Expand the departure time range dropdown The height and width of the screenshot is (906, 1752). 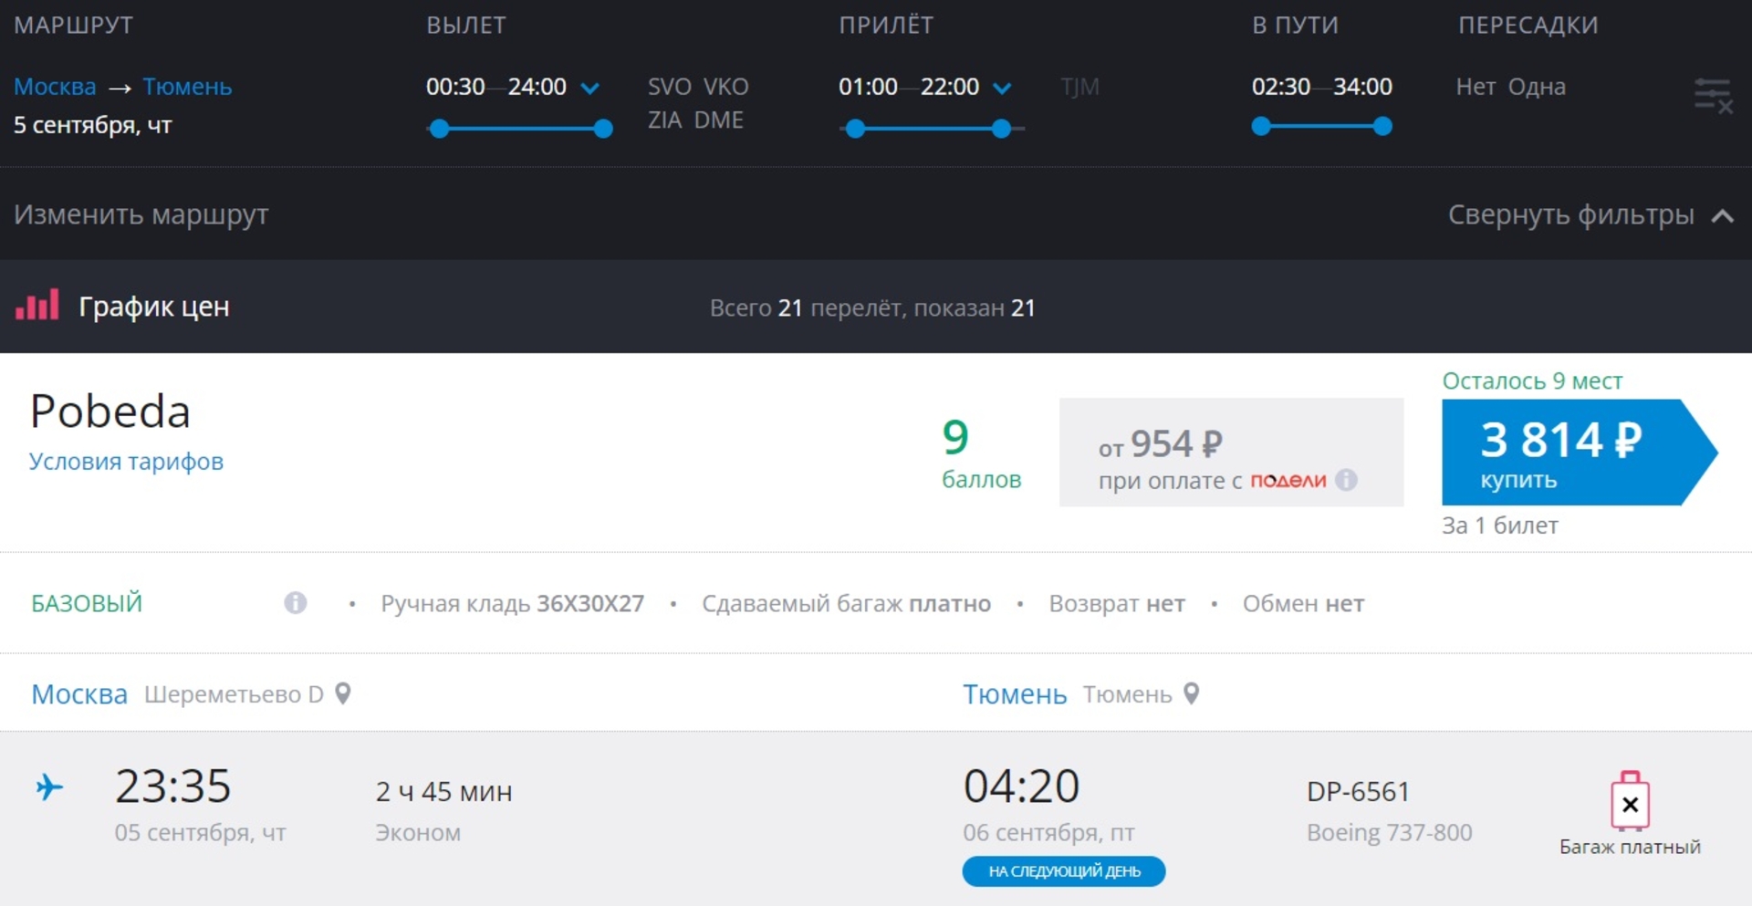click(590, 89)
